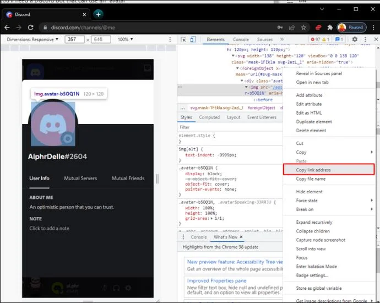Toggle the device toolbar icon
380x303 pixels.
193,39
